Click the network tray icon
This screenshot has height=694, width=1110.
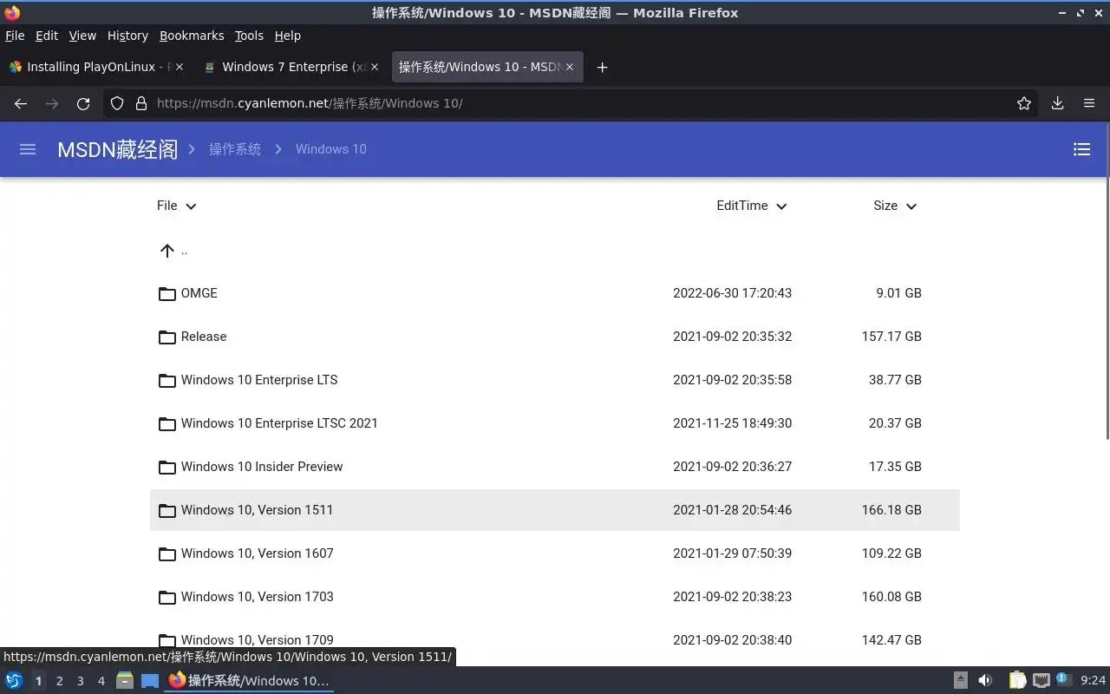[x=1041, y=681]
